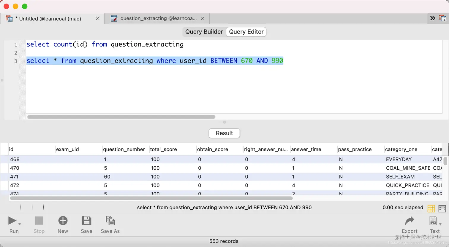Click the untitled query tab icon
Image resolution: width=449 pixels, height=247 pixels.
pos(9,19)
